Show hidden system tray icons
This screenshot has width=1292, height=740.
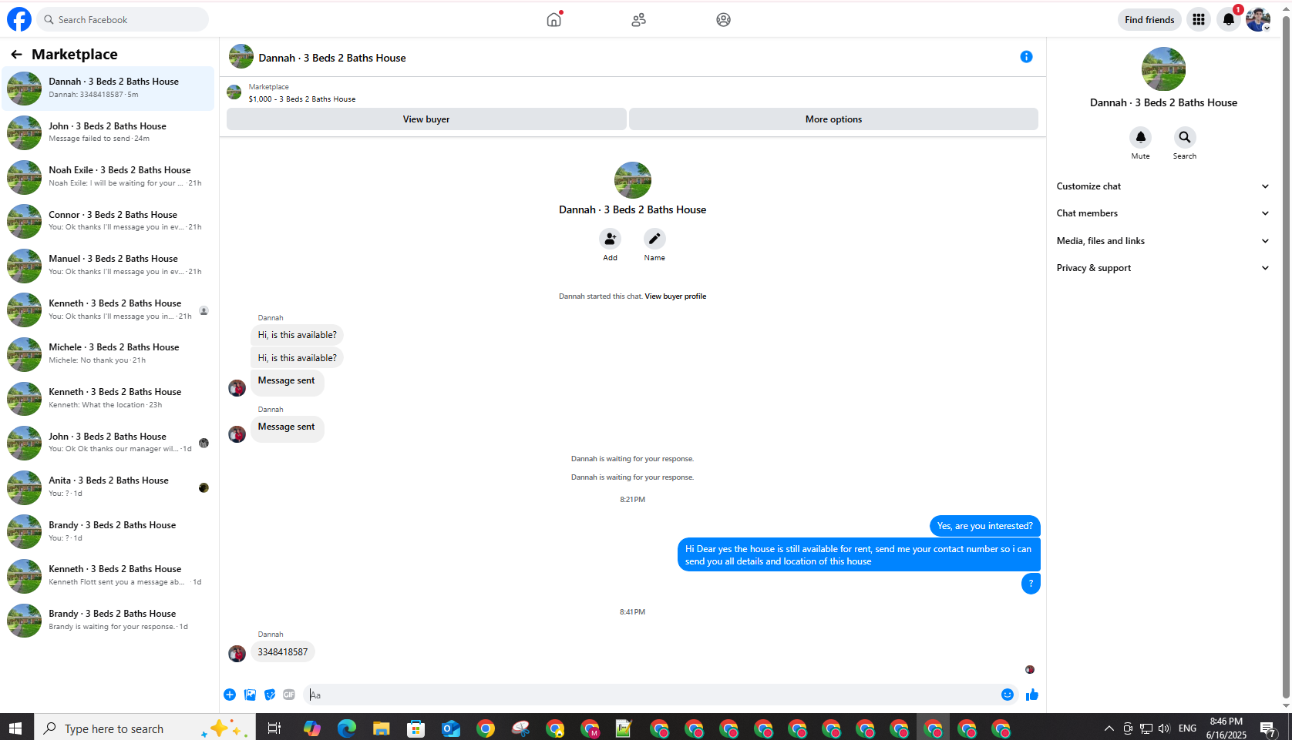point(1109,728)
